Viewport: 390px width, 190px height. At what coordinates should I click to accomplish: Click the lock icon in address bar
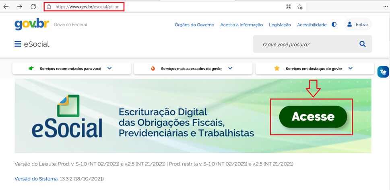tap(49, 7)
